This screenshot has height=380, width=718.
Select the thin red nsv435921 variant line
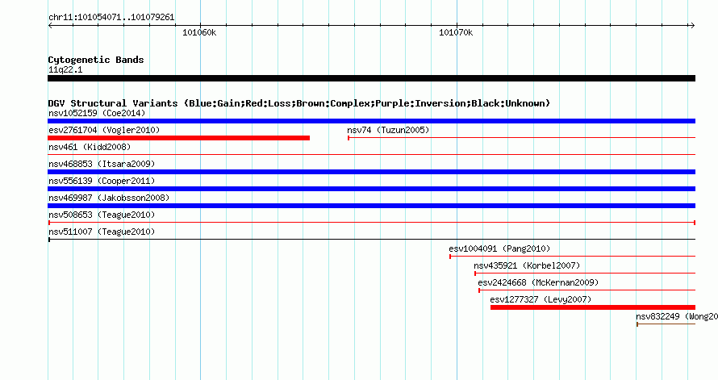click(x=585, y=274)
